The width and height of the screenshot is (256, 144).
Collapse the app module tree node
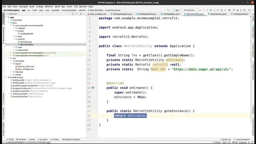pos(6,17)
